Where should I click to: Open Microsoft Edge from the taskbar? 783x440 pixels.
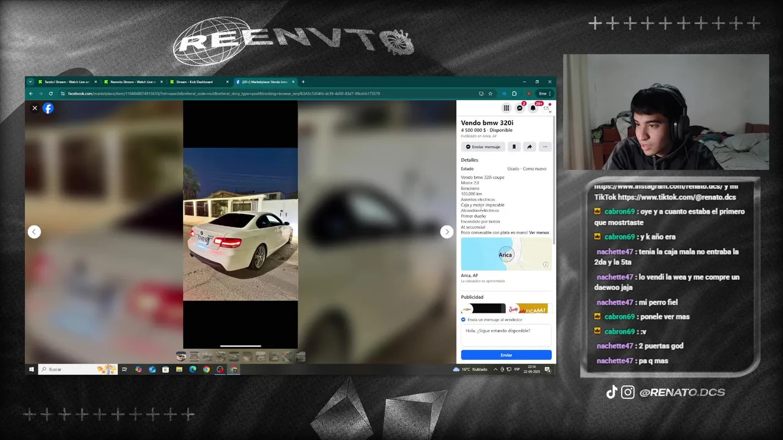point(193,369)
